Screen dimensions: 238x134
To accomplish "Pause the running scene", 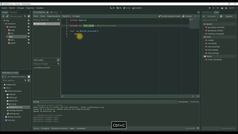I will [214, 8].
